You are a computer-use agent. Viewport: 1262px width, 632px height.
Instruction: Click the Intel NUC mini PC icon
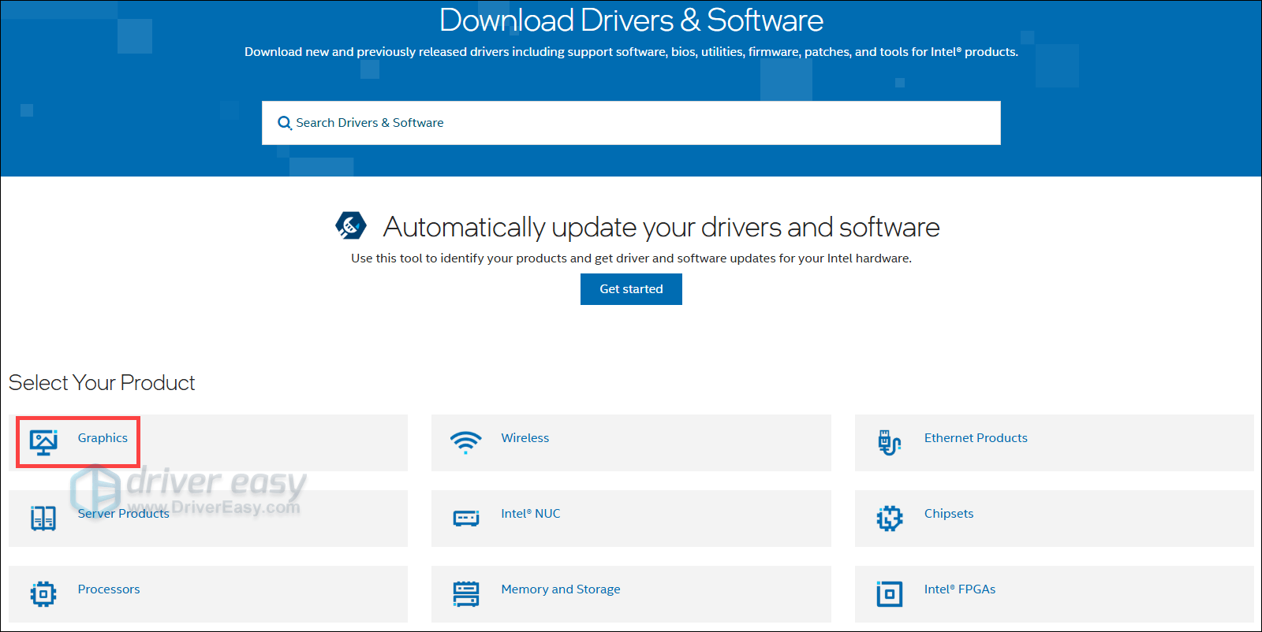point(465,518)
